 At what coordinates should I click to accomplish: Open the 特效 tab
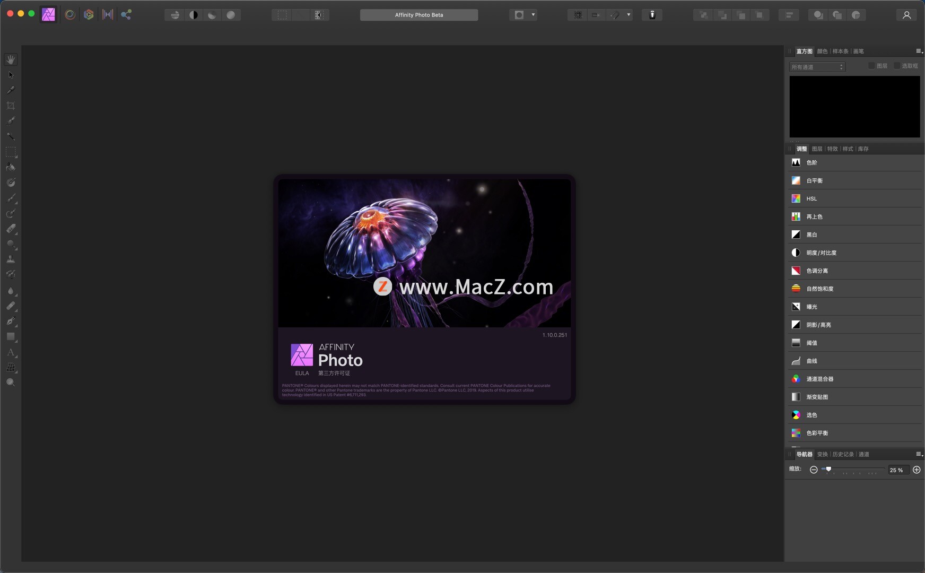point(832,149)
